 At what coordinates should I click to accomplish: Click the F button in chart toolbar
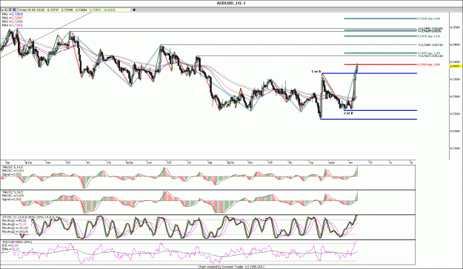10,10
